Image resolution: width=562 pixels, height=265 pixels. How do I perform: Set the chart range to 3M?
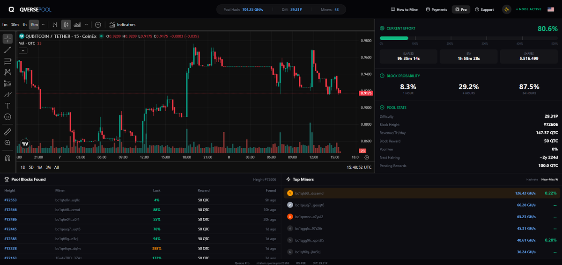click(48, 167)
